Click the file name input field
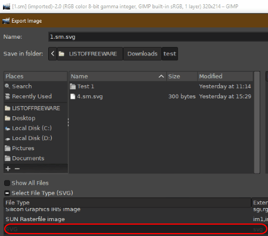This screenshot has width=268, height=236. click(158, 37)
